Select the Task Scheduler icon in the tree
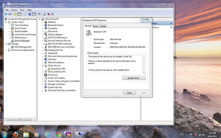The image size is (221, 138). [12, 25]
